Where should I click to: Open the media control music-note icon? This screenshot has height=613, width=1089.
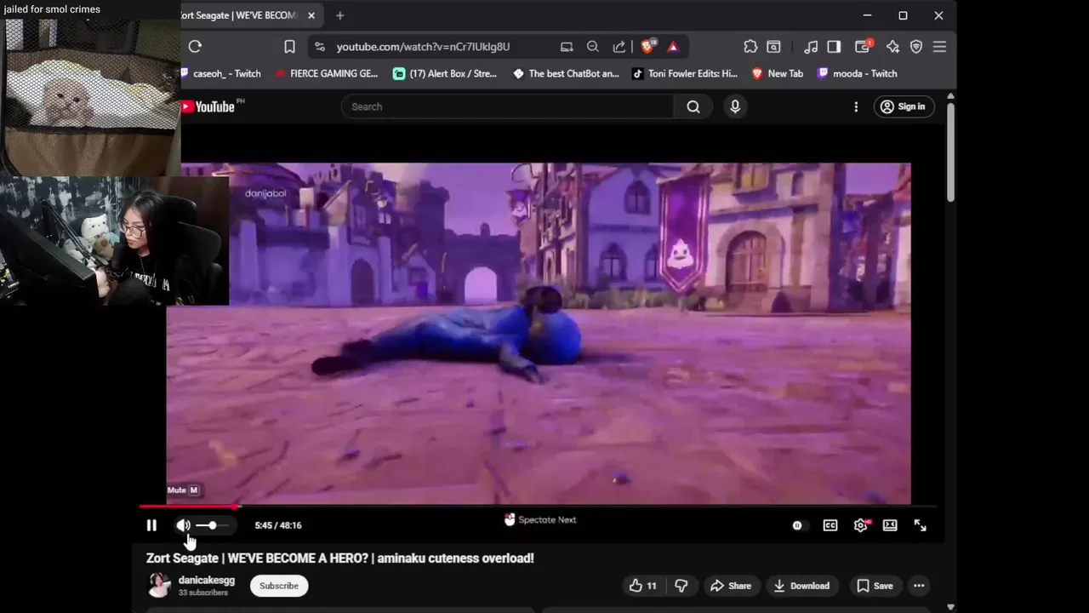(811, 47)
